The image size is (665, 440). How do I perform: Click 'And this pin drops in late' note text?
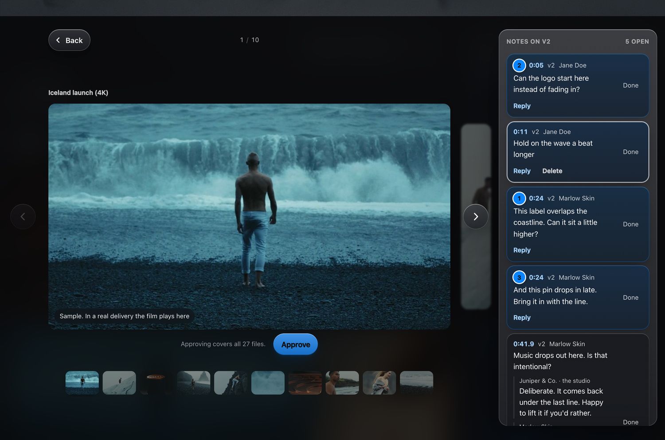click(555, 296)
